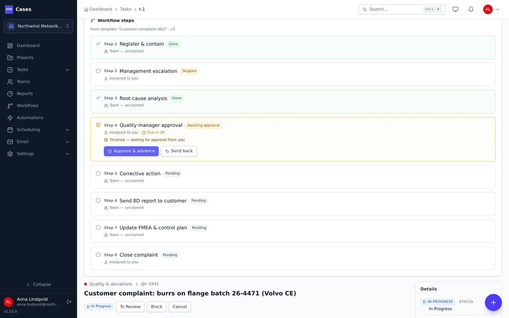Click the Dashboard grid icon in sidebar
The image size is (509, 318).
(10, 46)
